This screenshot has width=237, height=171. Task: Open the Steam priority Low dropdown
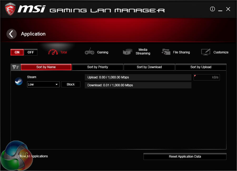click(x=43, y=84)
